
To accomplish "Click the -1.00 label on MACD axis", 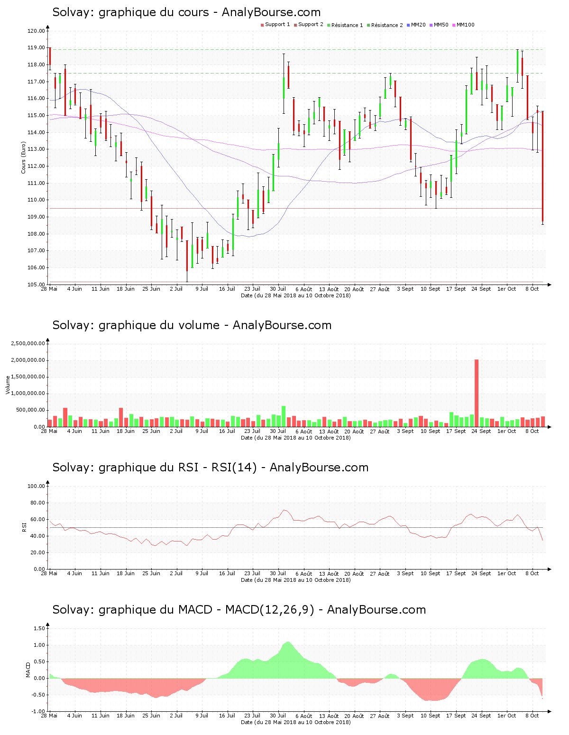I will (x=38, y=711).
